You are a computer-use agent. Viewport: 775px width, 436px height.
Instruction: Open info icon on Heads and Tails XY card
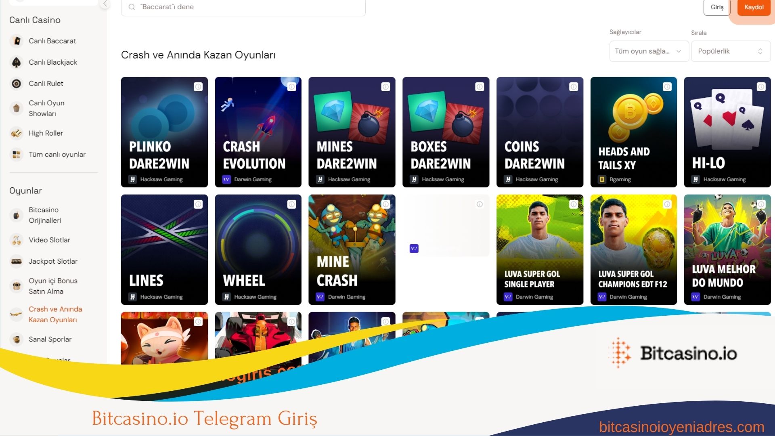pos(667,87)
